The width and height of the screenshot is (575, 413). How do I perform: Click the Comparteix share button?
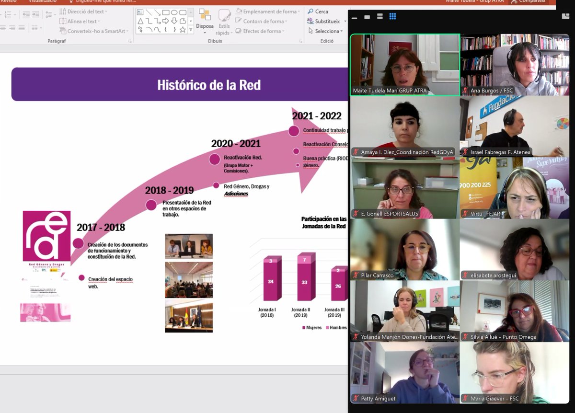click(x=529, y=1)
